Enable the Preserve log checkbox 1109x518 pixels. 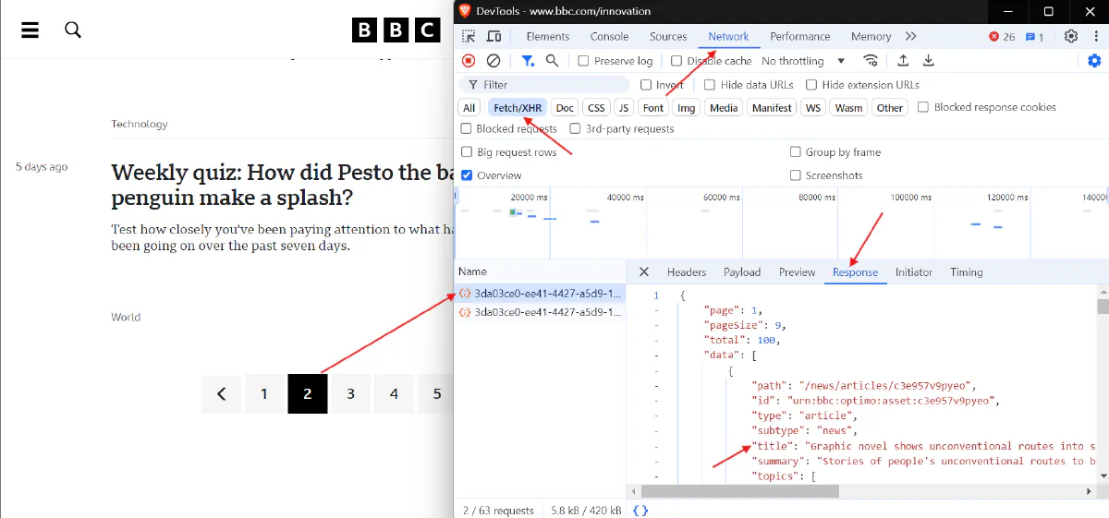583,61
